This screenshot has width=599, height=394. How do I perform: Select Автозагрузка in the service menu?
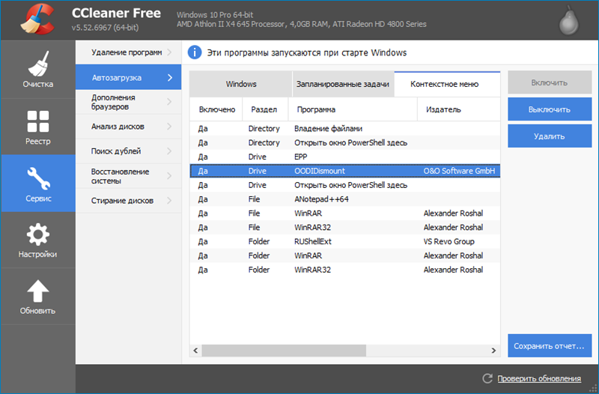(128, 77)
